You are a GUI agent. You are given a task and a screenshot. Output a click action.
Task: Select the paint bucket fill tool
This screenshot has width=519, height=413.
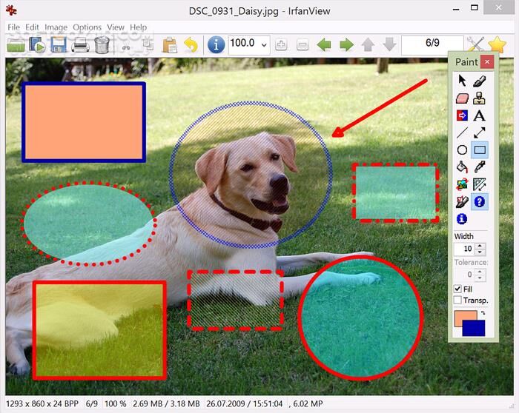click(462, 167)
